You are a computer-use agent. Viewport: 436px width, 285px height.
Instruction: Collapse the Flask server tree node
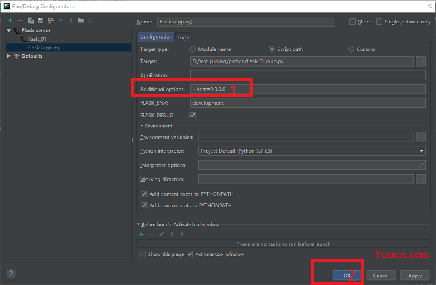click(x=9, y=31)
